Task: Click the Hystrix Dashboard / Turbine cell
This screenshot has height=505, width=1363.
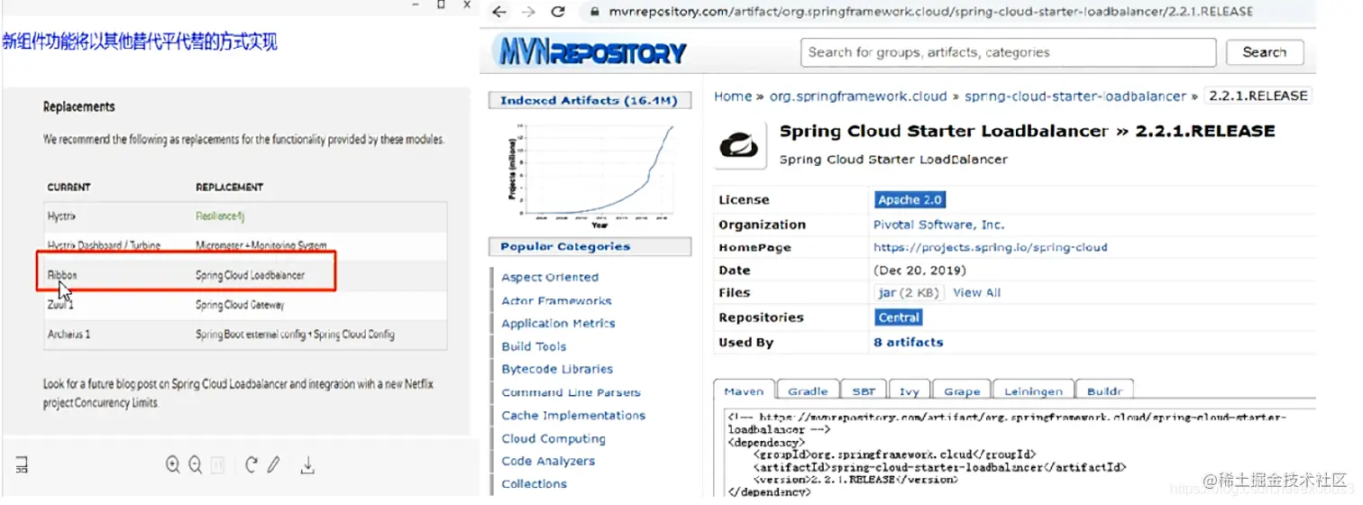Action: tap(104, 246)
